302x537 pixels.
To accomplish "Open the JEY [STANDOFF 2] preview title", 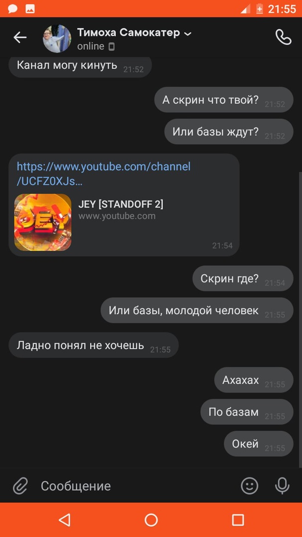I will (x=121, y=204).
